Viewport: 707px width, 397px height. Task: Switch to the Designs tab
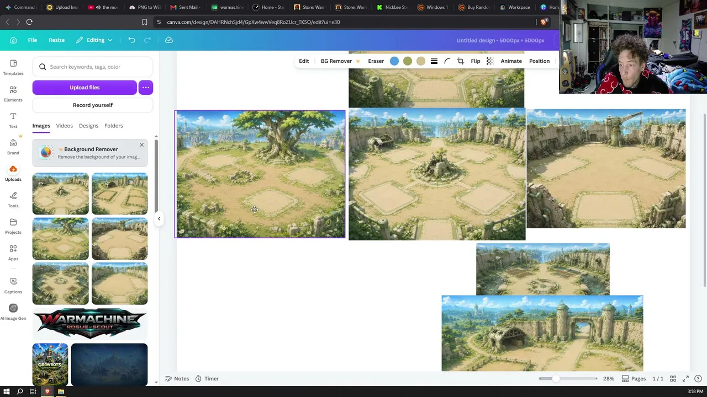point(88,126)
